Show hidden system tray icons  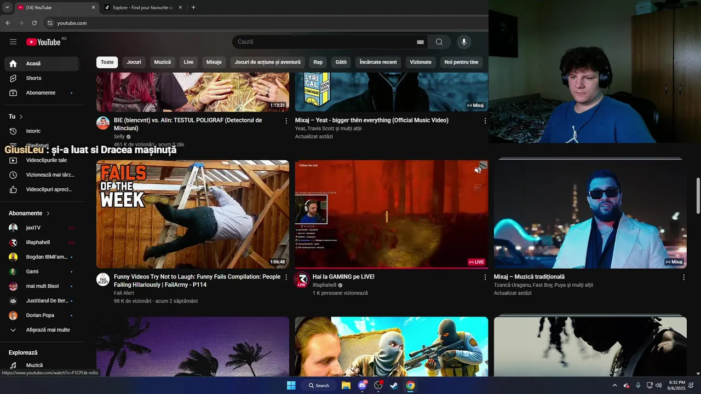click(x=614, y=385)
